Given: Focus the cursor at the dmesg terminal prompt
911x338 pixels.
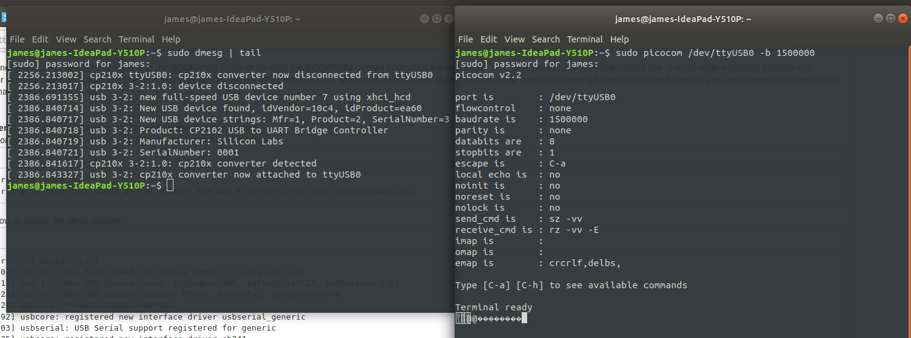Looking at the screenshot, I should (170, 186).
